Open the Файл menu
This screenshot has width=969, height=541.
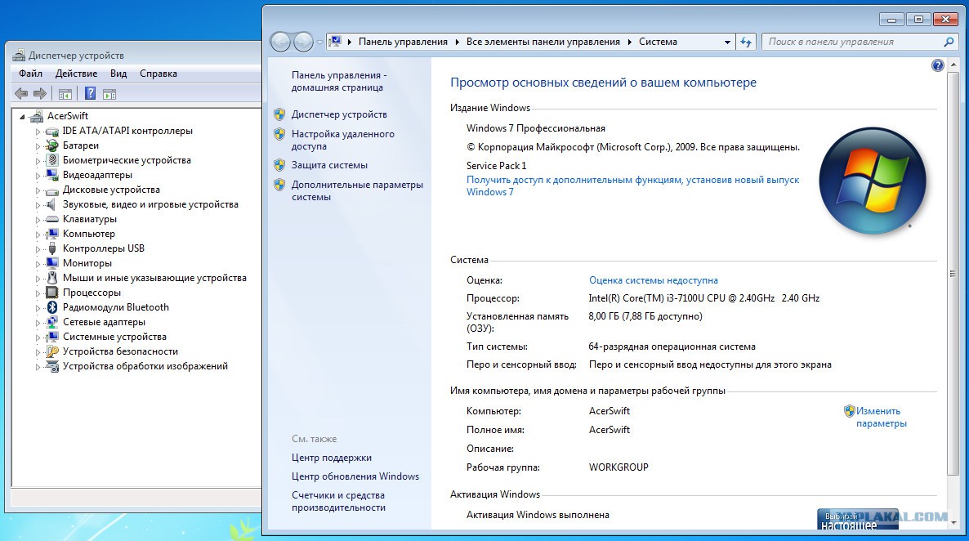pyautogui.click(x=30, y=74)
